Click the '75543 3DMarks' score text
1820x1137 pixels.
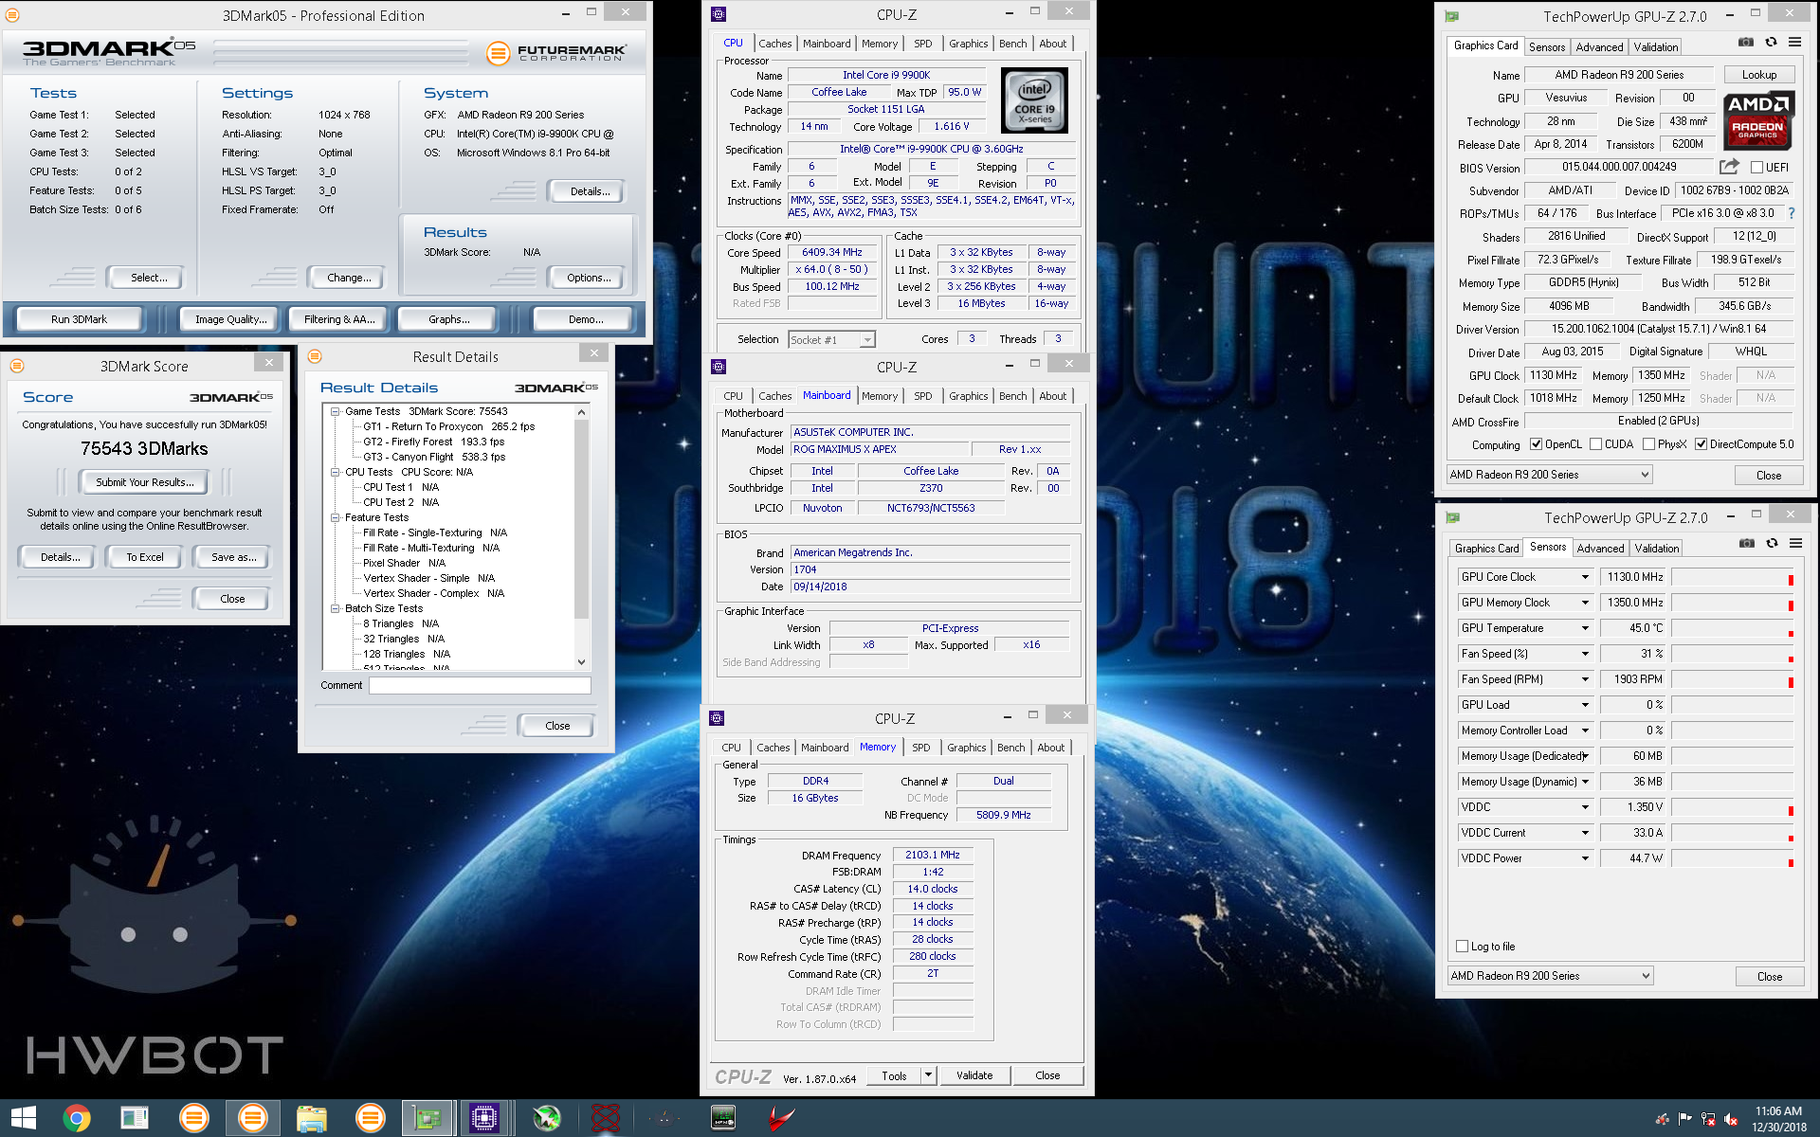tap(144, 449)
